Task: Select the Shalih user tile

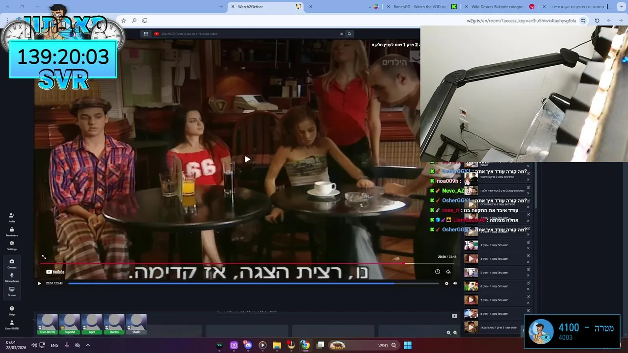Action: pos(136,325)
